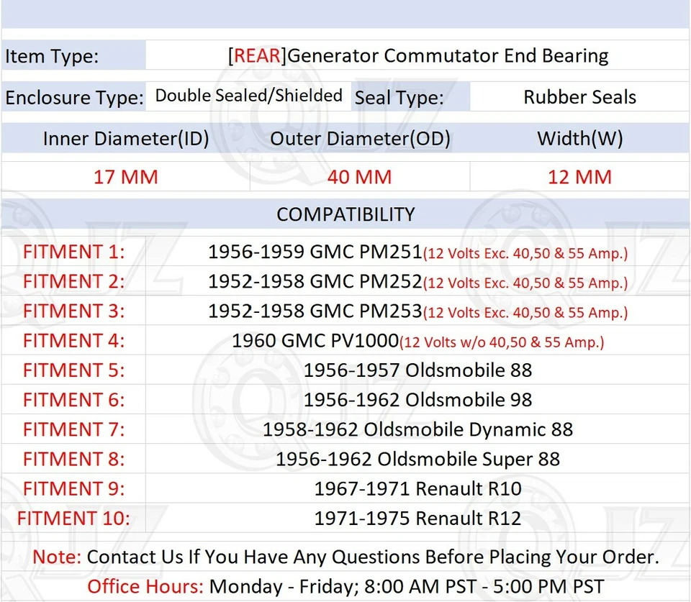The height and width of the screenshot is (602, 691).
Task: Click the 'FITMENT 1:' label
Action: click(73, 252)
